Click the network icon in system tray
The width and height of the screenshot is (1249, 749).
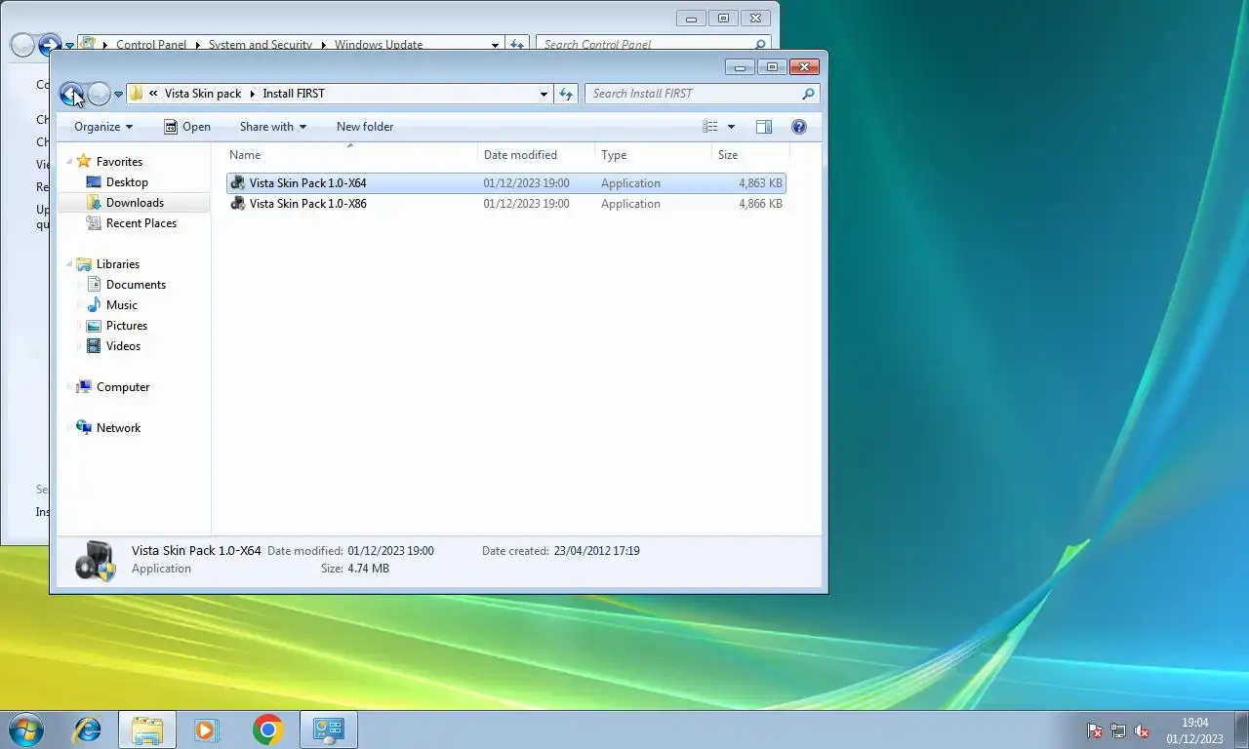1118,730
